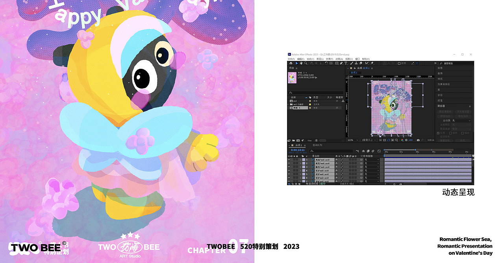Select the Rectangle shape tool
This screenshot has height=263, width=504.
pos(337,63)
